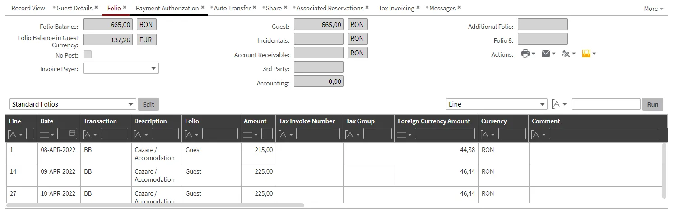674x210 pixels.
Task: Go to the Tax Invoicing tab
Action: coord(396,8)
